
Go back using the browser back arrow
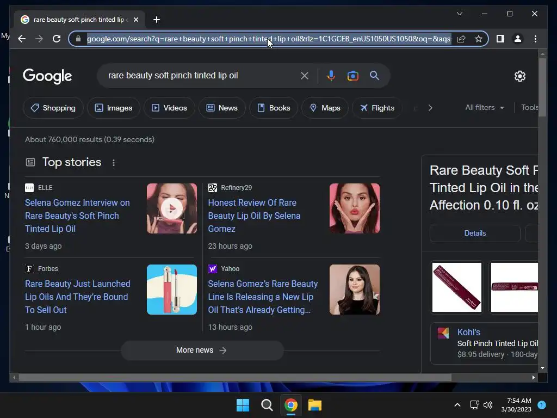coord(22,39)
